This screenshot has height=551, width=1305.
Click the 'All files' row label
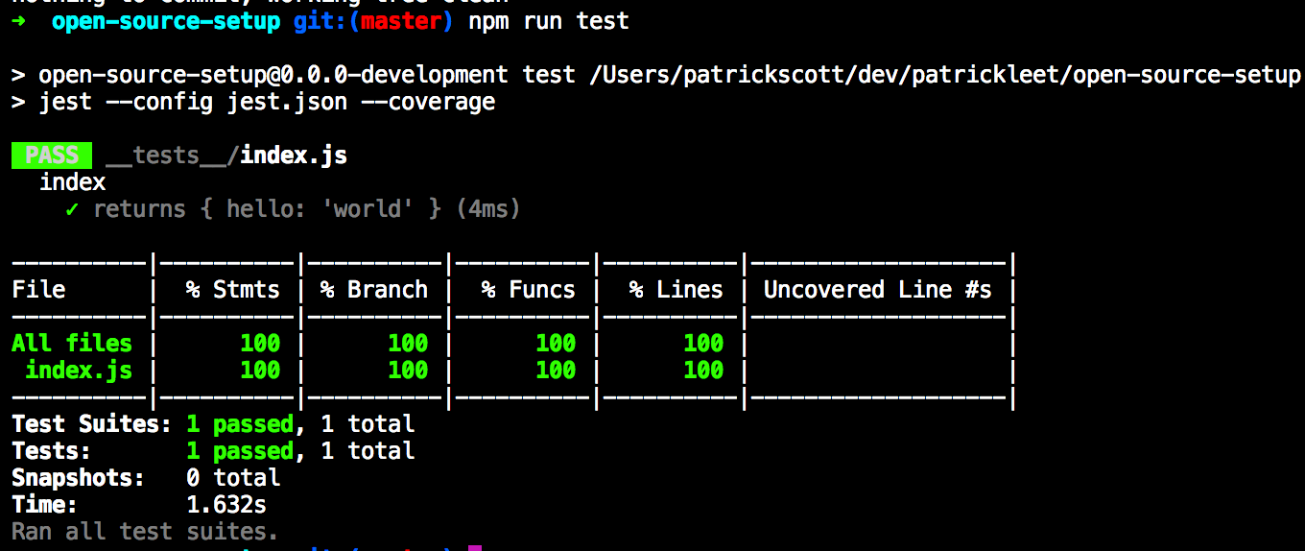tap(72, 344)
